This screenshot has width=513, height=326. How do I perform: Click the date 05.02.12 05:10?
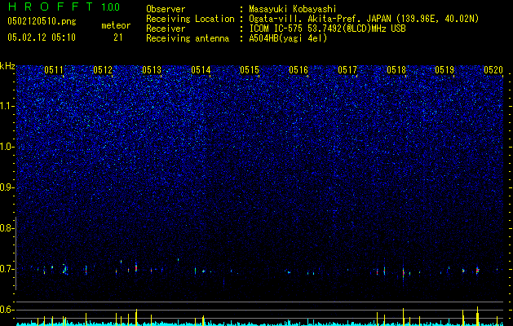pos(42,37)
